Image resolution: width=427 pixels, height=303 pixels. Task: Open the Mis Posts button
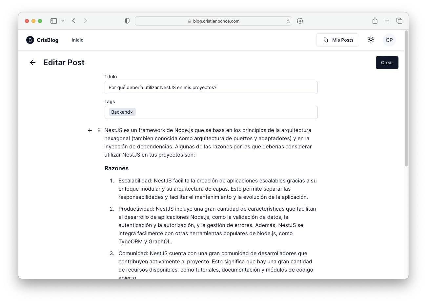[x=337, y=40]
